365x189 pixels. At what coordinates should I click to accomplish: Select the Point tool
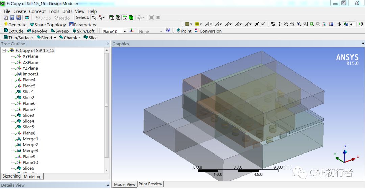184,31
